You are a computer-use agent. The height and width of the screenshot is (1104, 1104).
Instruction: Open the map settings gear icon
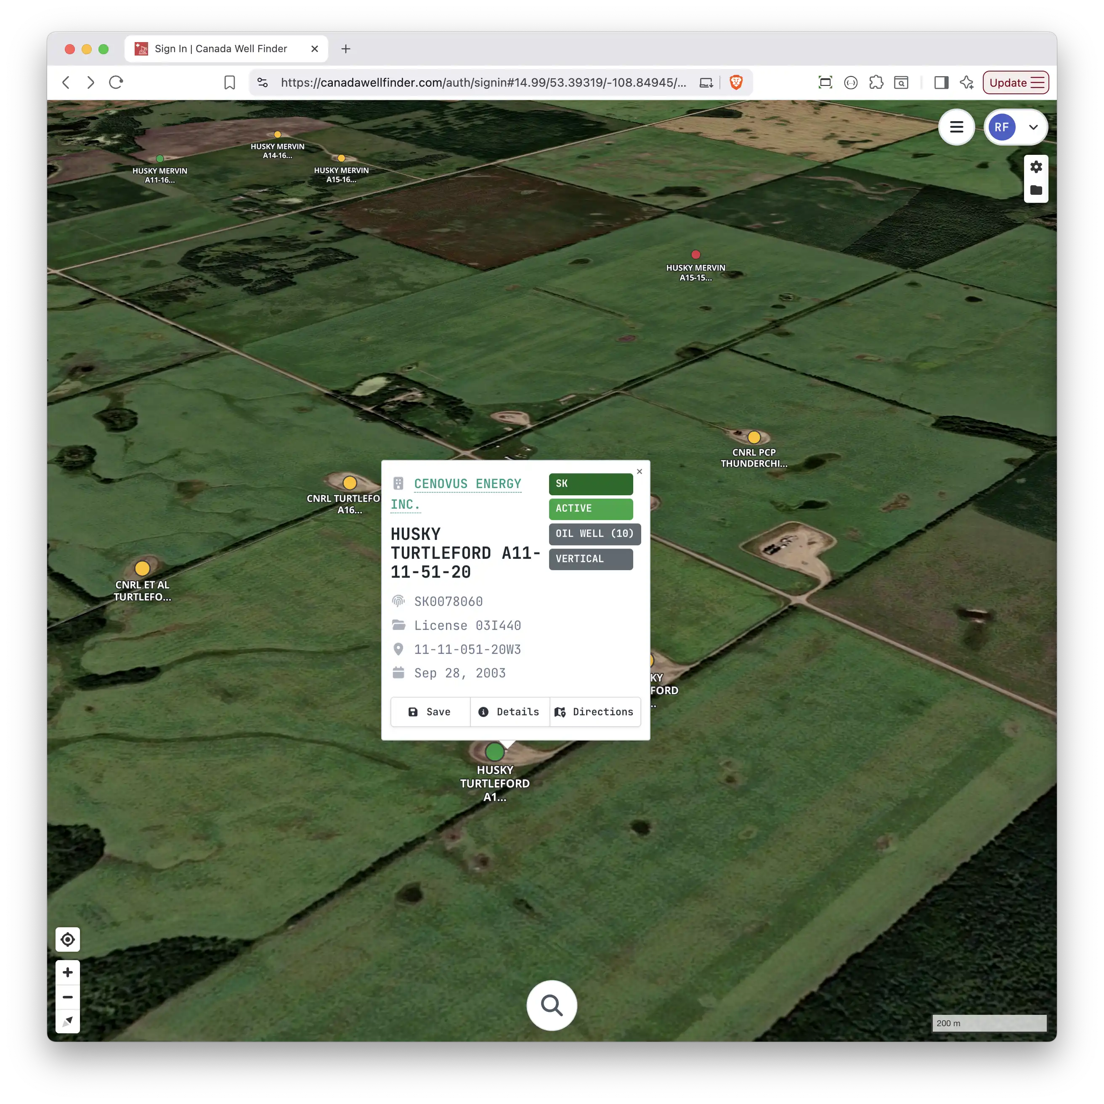pos(1036,167)
